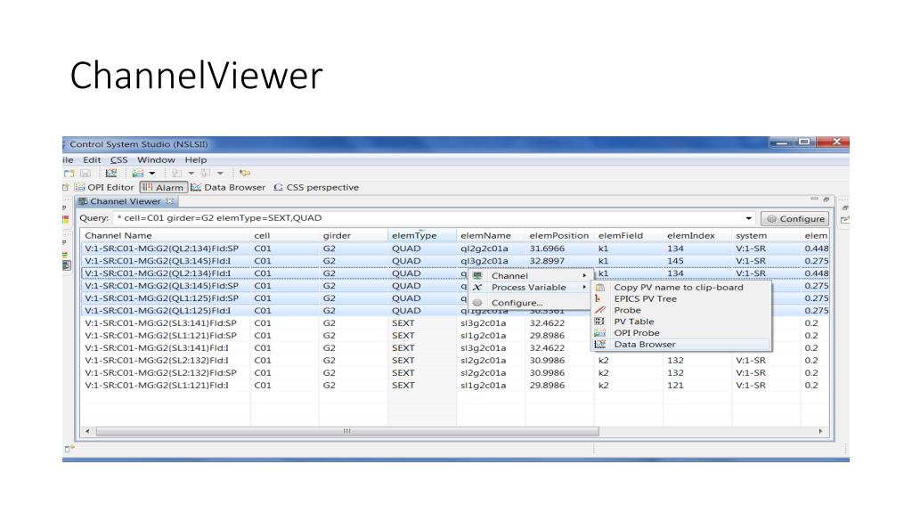Switch to the CSS perspective

point(316,187)
